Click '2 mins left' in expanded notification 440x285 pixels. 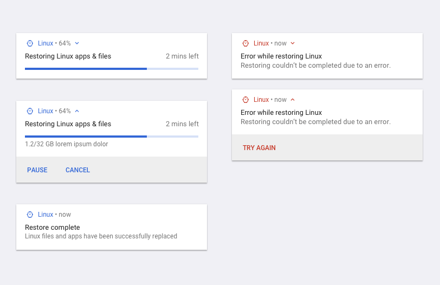(x=182, y=124)
